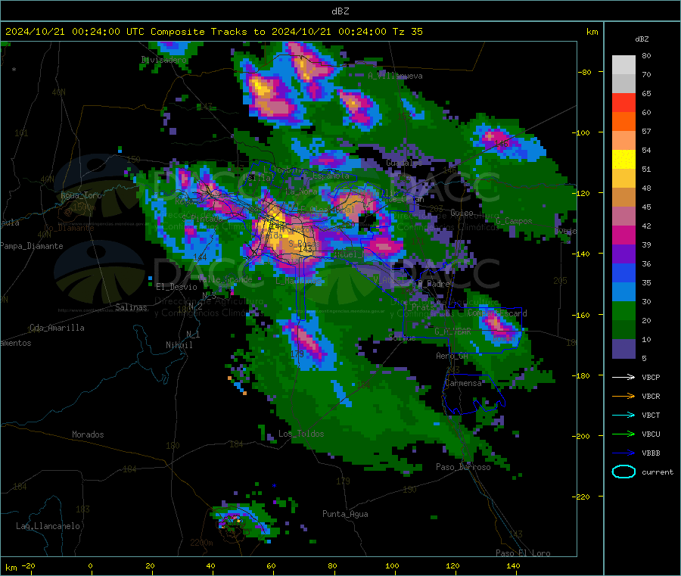Click the 'VBCP' legend label
The image size is (681, 576).
click(651, 377)
